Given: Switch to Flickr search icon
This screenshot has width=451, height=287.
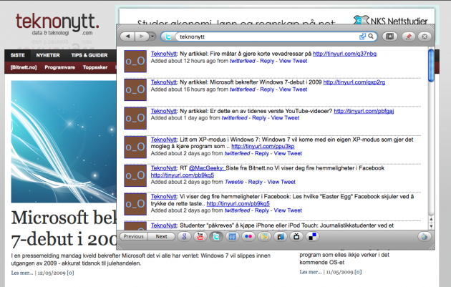Looking at the screenshot, I should 248,236.
